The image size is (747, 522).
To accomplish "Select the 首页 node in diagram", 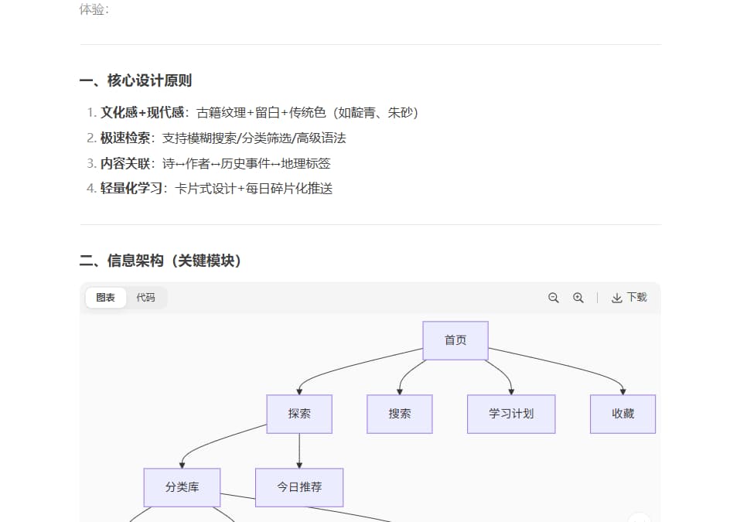I will pos(455,340).
